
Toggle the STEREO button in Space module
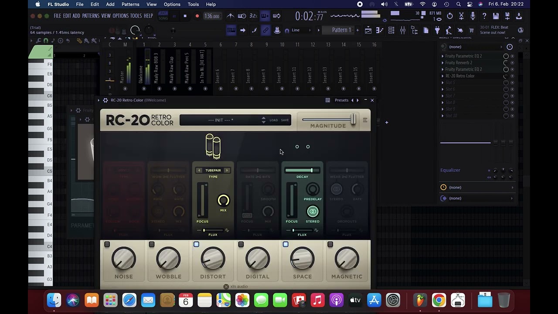tap(313, 212)
